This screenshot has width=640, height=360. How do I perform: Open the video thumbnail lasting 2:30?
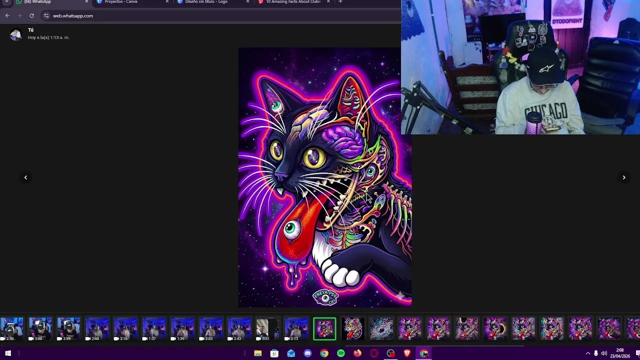coord(11,329)
